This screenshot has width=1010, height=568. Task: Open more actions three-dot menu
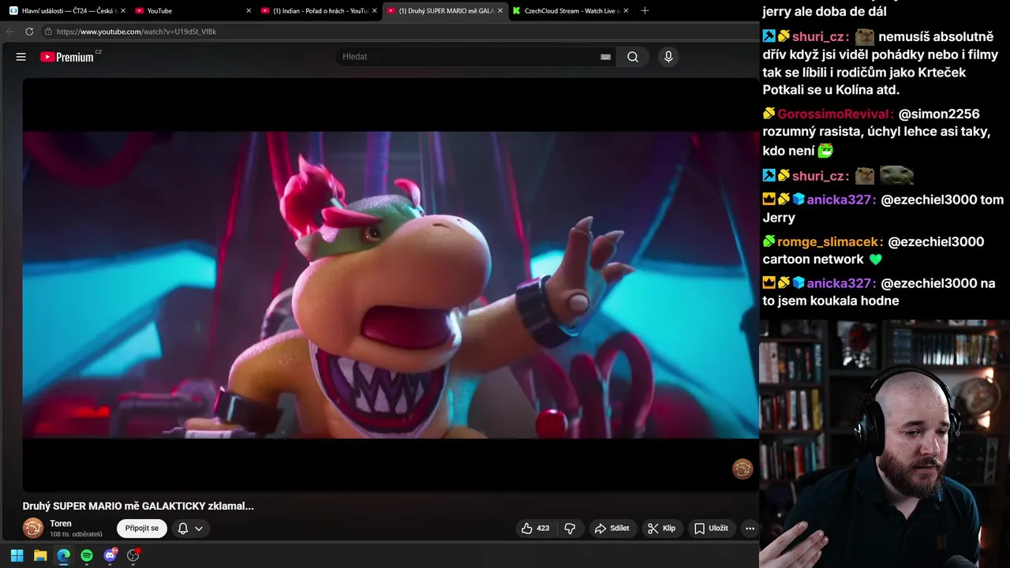click(x=750, y=529)
